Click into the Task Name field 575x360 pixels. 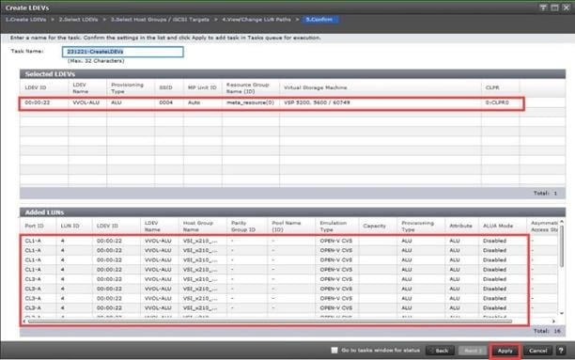click(123, 52)
